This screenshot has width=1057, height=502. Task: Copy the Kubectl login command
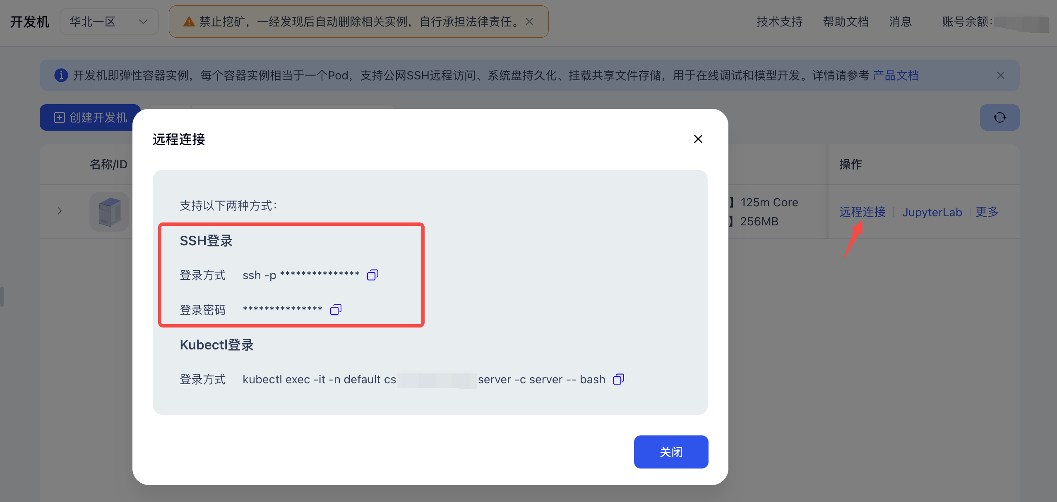(618, 379)
